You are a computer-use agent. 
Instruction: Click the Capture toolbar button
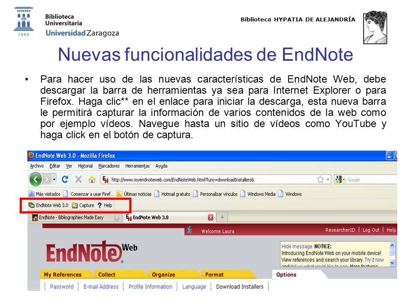83,205
